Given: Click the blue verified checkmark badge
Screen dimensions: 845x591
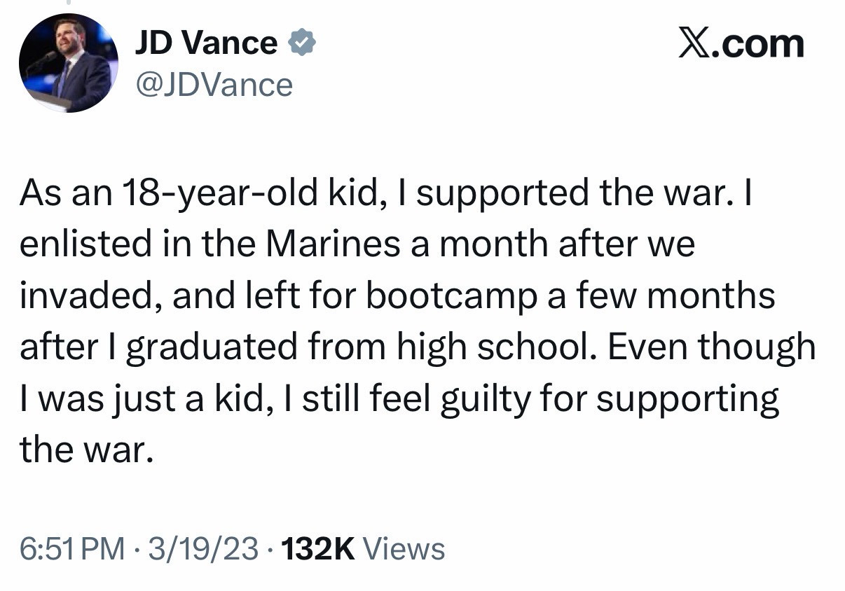Looking at the screenshot, I should tap(302, 43).
